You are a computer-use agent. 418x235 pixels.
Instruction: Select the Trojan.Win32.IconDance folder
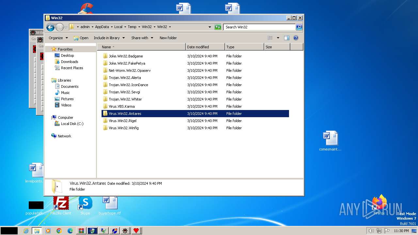128,85
